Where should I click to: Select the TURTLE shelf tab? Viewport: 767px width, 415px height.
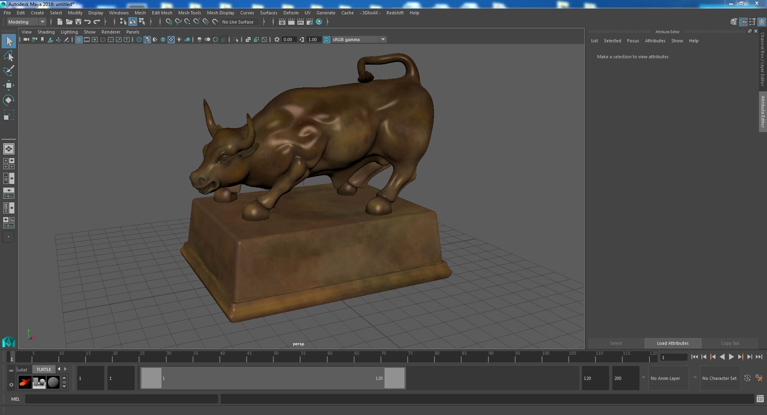(44, 370)
